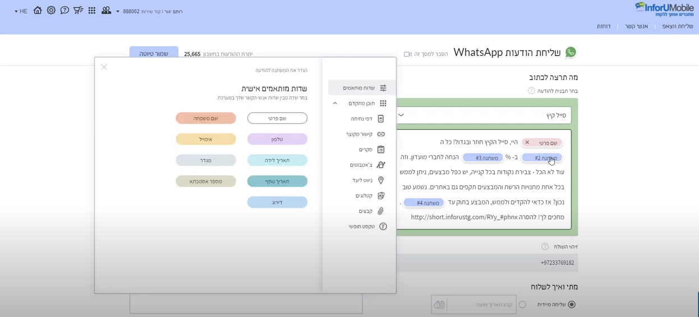The width and height of the screenshot is (699, 317).
Task: Open the reports (דוחות) menu
Action: (x=604, y=26)
